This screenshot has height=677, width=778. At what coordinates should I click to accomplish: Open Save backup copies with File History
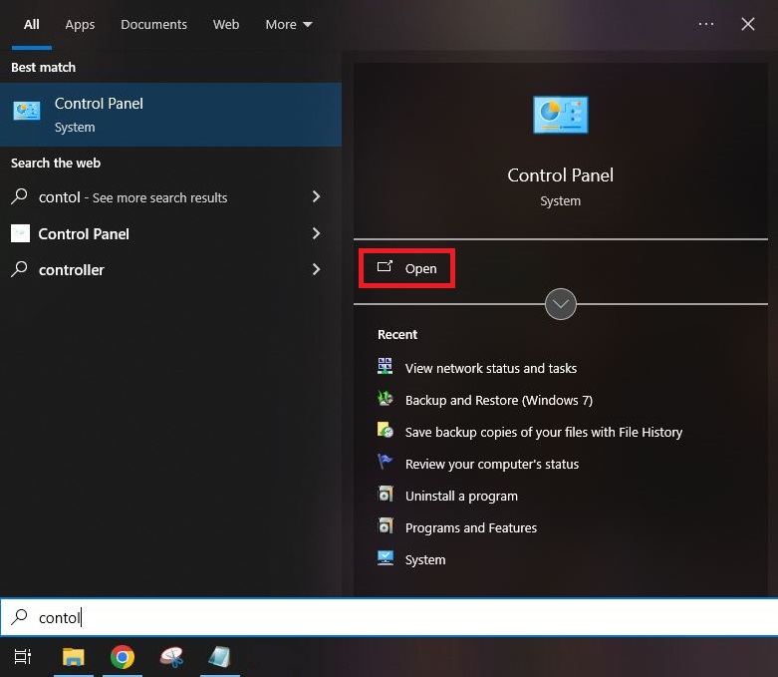pyautogui.click(x=543, y=432)
